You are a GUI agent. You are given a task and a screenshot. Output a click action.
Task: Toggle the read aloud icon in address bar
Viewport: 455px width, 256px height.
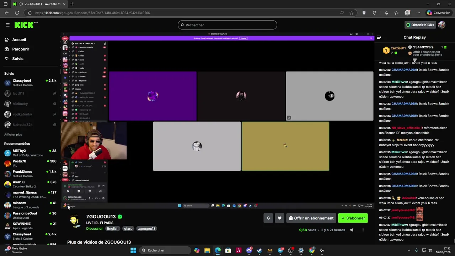coord(342,13)
